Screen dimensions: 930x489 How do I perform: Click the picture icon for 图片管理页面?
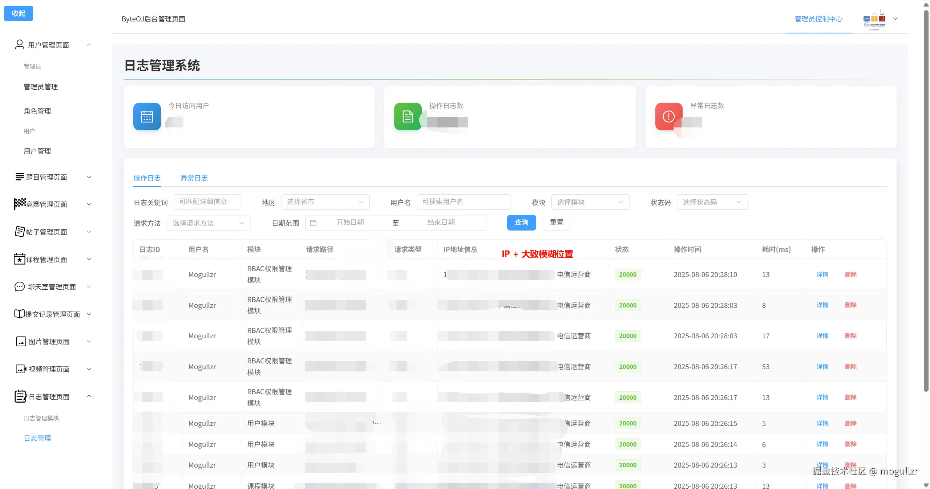coord(21,342)
